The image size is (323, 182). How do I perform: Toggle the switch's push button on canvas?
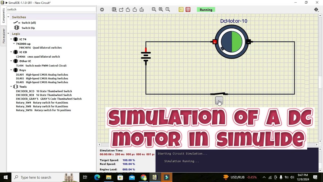(219, 101)
